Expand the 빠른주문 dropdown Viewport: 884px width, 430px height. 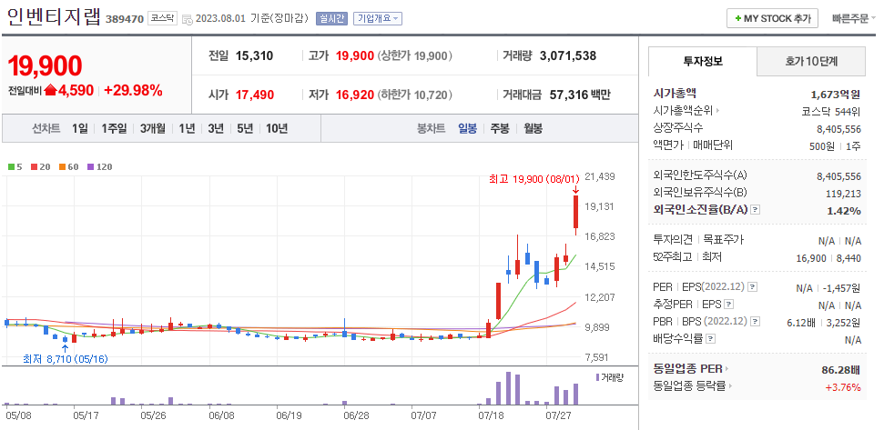click(854, 18)
